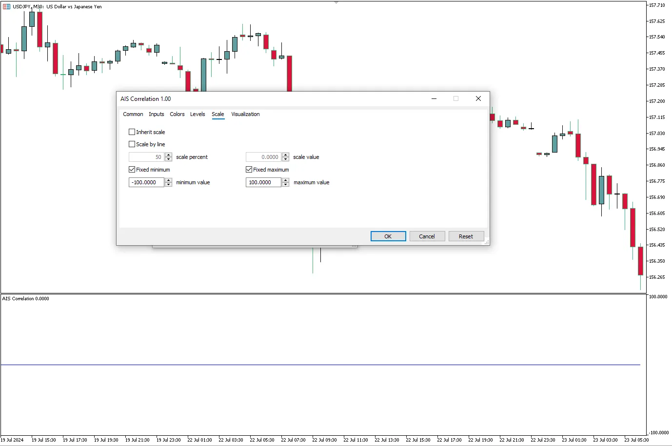The width and height of the screenshot is (672, 446).
Task: Decrease maximum value with the down arrow
Action: pyautogui.click(x=286, y=185)
